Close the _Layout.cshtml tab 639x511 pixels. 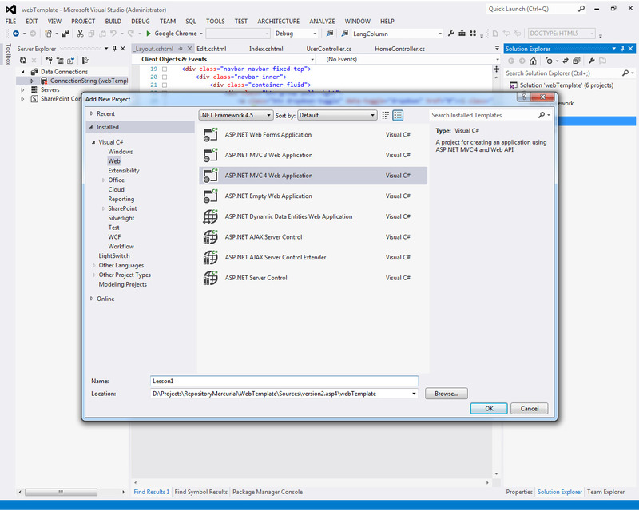click(189, 49)
